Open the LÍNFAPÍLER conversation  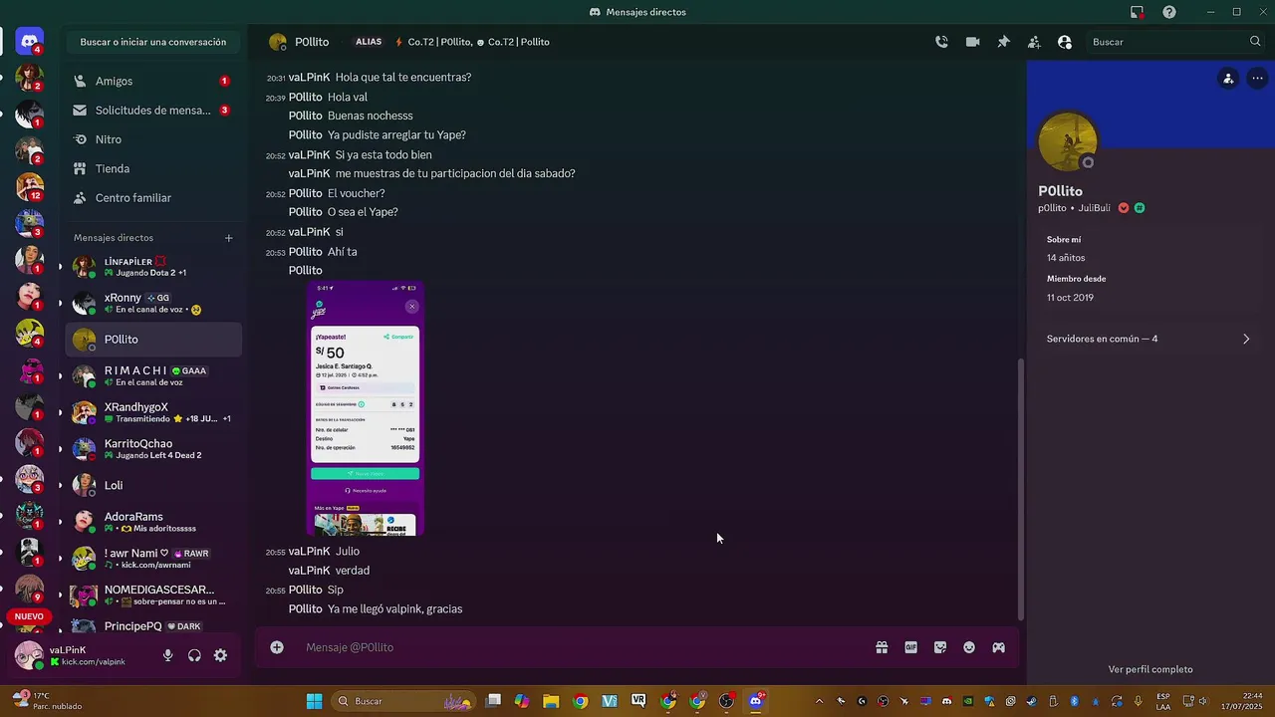coord(153,267)
